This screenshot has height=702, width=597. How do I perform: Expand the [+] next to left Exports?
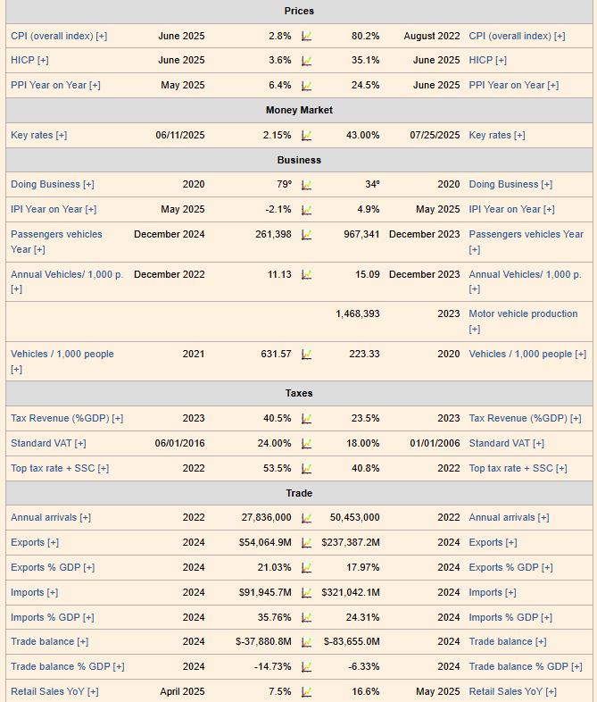pos(53,542)
